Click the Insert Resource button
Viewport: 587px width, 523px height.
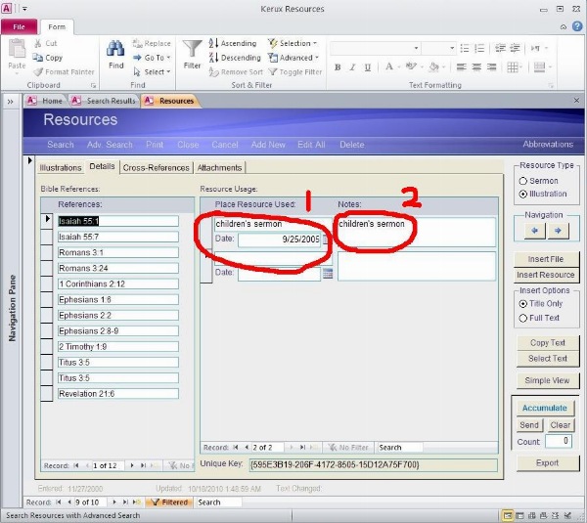[546, 275]
